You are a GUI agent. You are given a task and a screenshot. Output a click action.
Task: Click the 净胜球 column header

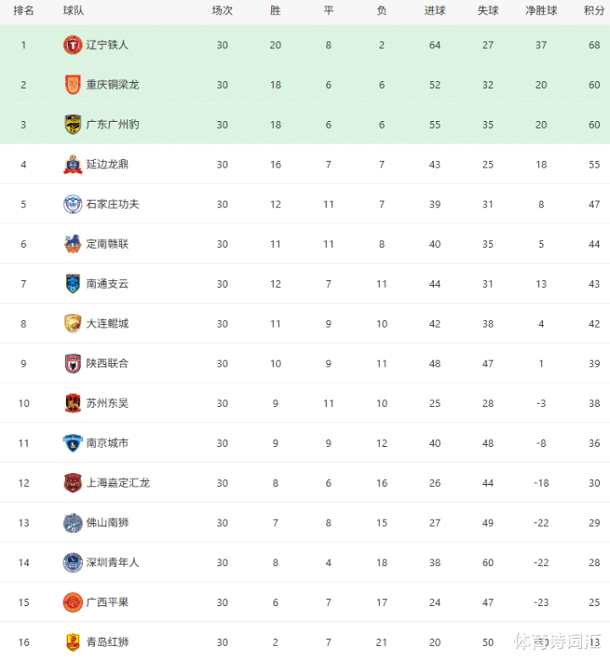click(541, 11)
